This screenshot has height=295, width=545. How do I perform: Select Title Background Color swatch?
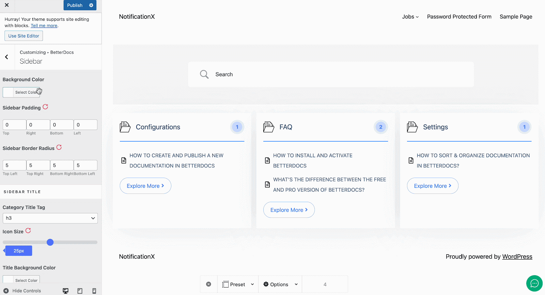21,279
